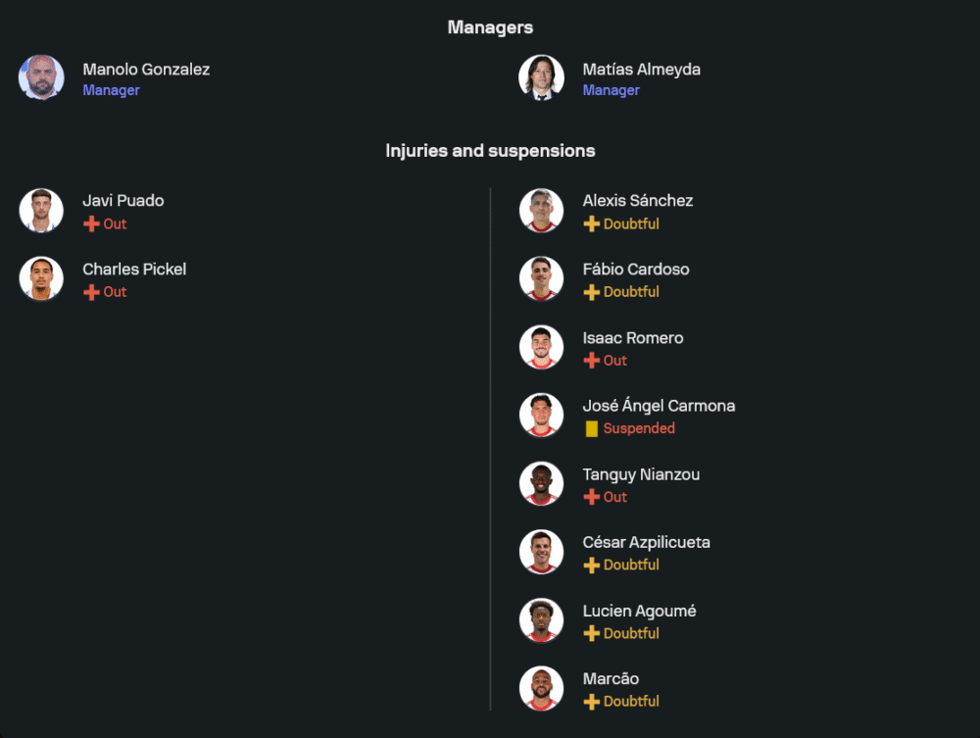This screenshot has width=980, height=738.
Task: Click Tanguy Nianzou's avatar picture
Action: tap(541, 483)
